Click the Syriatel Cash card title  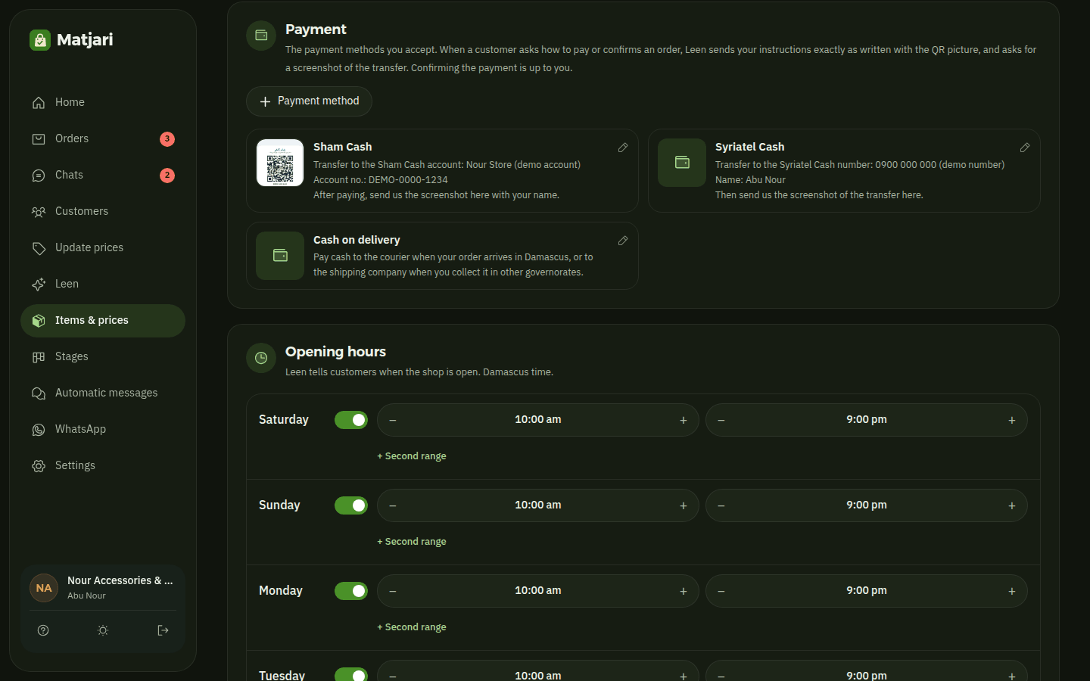(x=750, y=147)
